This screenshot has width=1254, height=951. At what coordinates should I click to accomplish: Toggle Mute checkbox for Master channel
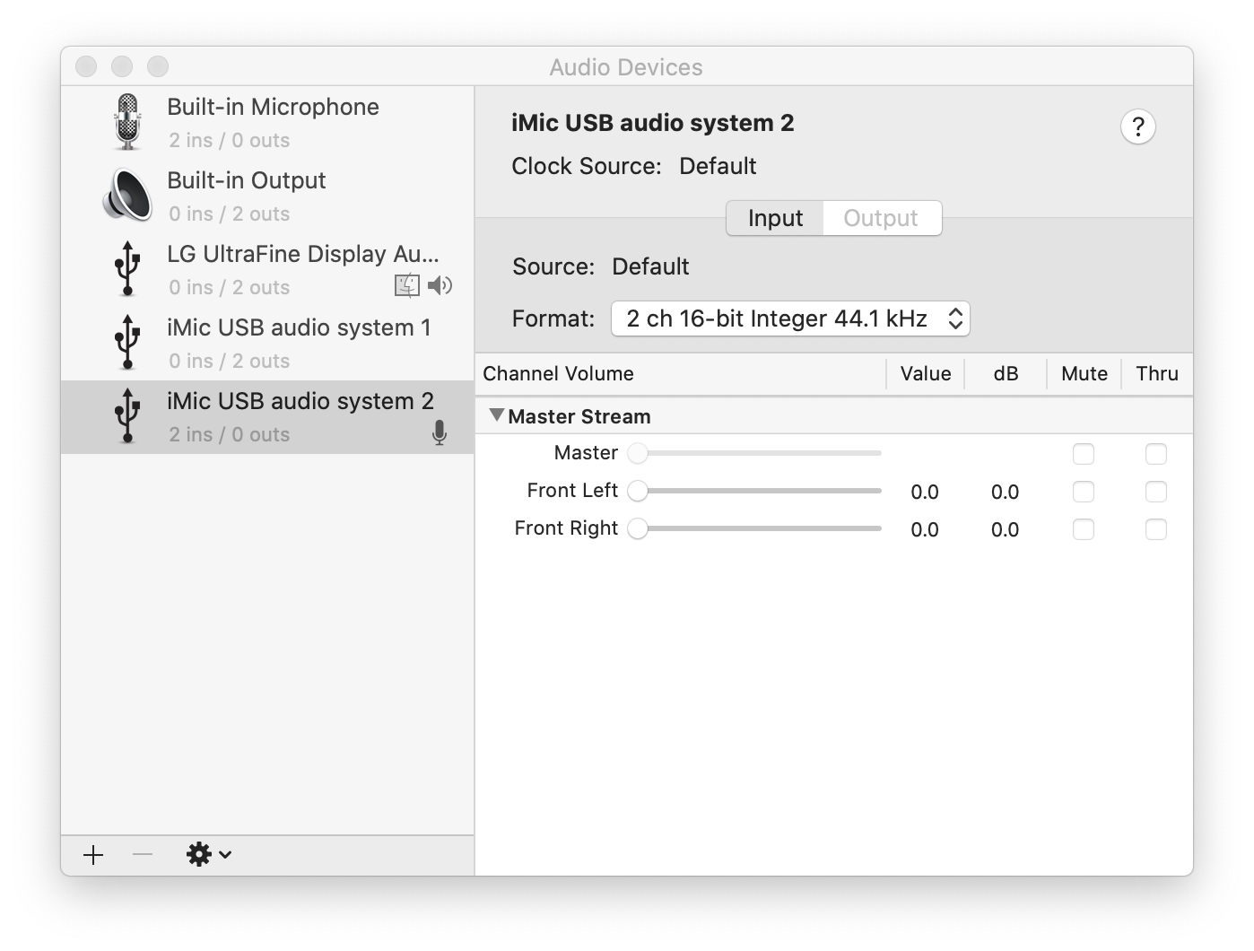pyautogui.click(x=1084, y=454)
